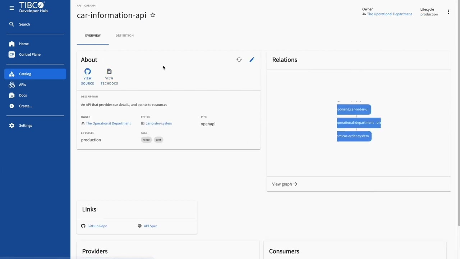Open The Operational Department link in About
Screen dimensions: 460x259
click(108, 123)
